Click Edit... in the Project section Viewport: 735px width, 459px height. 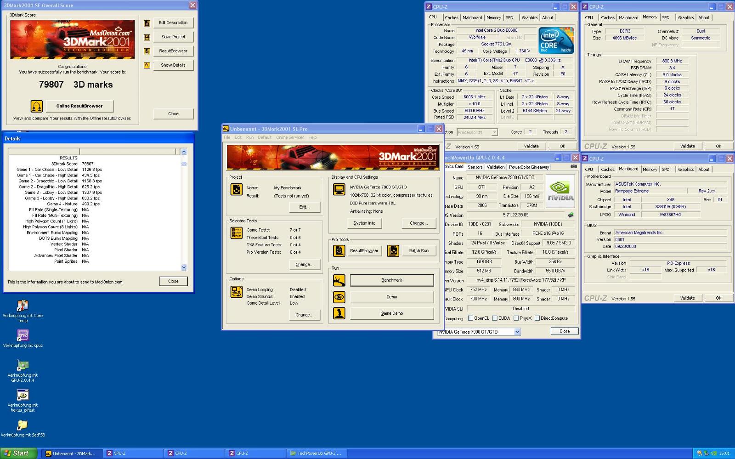click(x=305, y=207)
